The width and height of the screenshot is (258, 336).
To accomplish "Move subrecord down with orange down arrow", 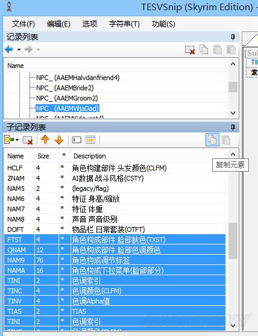I will (x=59, y=140).
